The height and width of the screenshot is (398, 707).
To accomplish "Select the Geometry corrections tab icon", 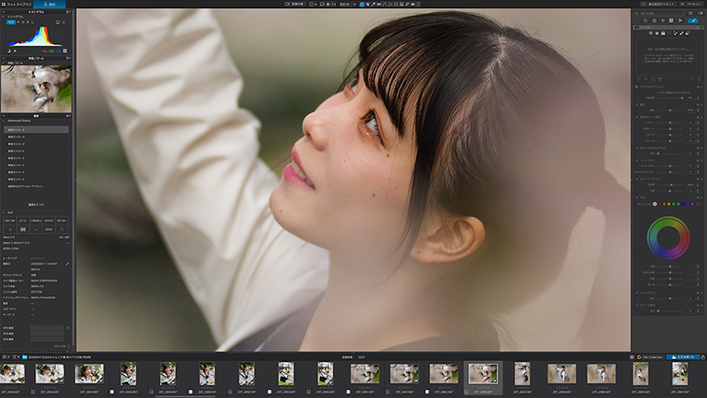I will click(671, 20).
